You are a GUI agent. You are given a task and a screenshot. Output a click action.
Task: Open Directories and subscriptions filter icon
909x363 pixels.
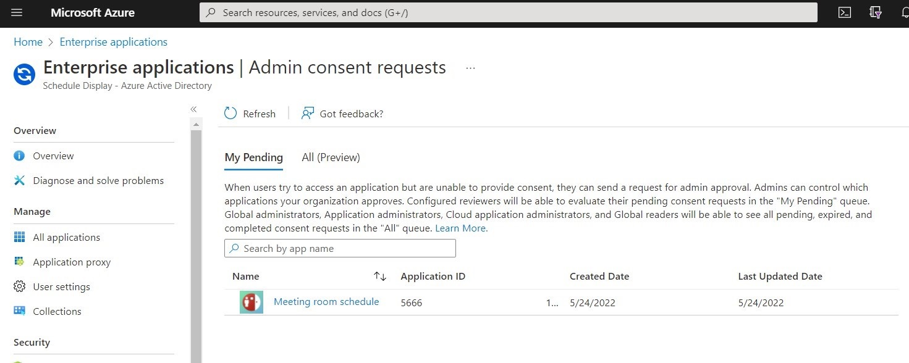click(875, 12)
